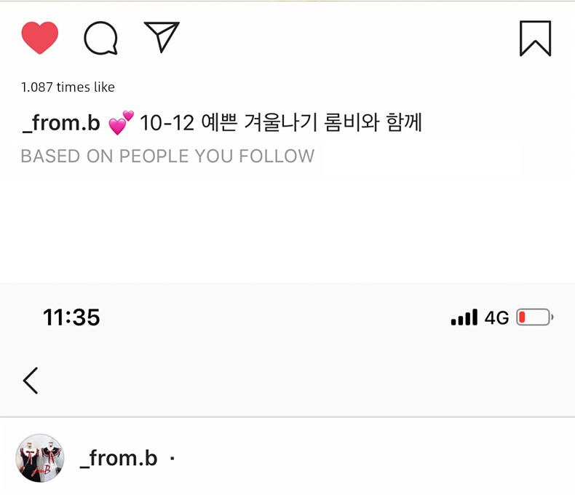Open comments via the speech bubble icon
This screenshot has width=575, height=495.
(x=100, y=38)
